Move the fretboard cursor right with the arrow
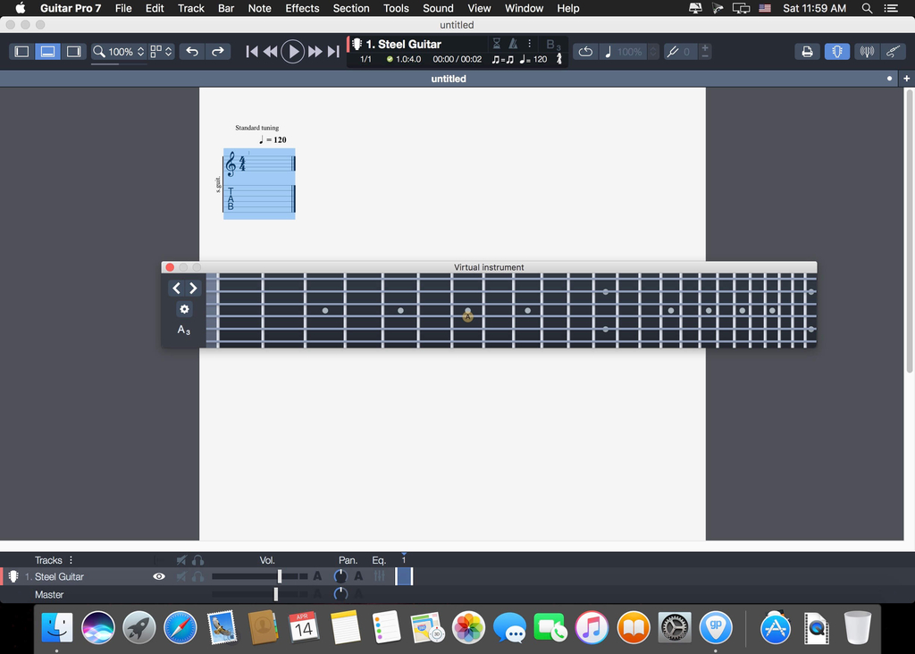Screen dimensions: 915x654 pyautogui.click(x=193, y=288)
